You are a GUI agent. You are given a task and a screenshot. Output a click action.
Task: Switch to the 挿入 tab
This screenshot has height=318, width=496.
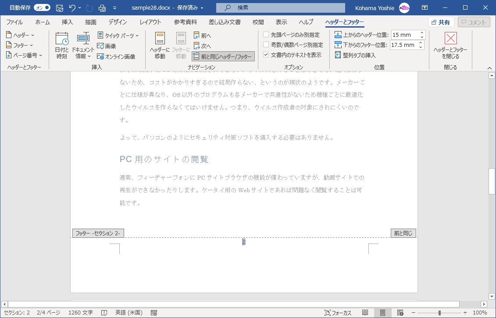click(67, 22)
